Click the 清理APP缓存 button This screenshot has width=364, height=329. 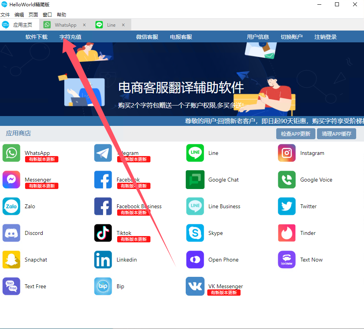coord(336,134)
